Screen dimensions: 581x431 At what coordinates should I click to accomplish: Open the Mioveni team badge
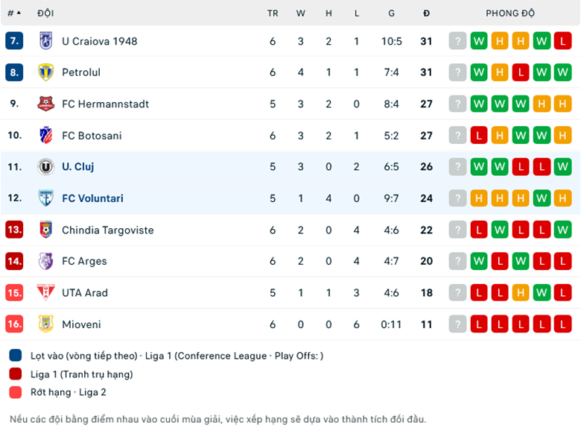click(x=46, y=324)
